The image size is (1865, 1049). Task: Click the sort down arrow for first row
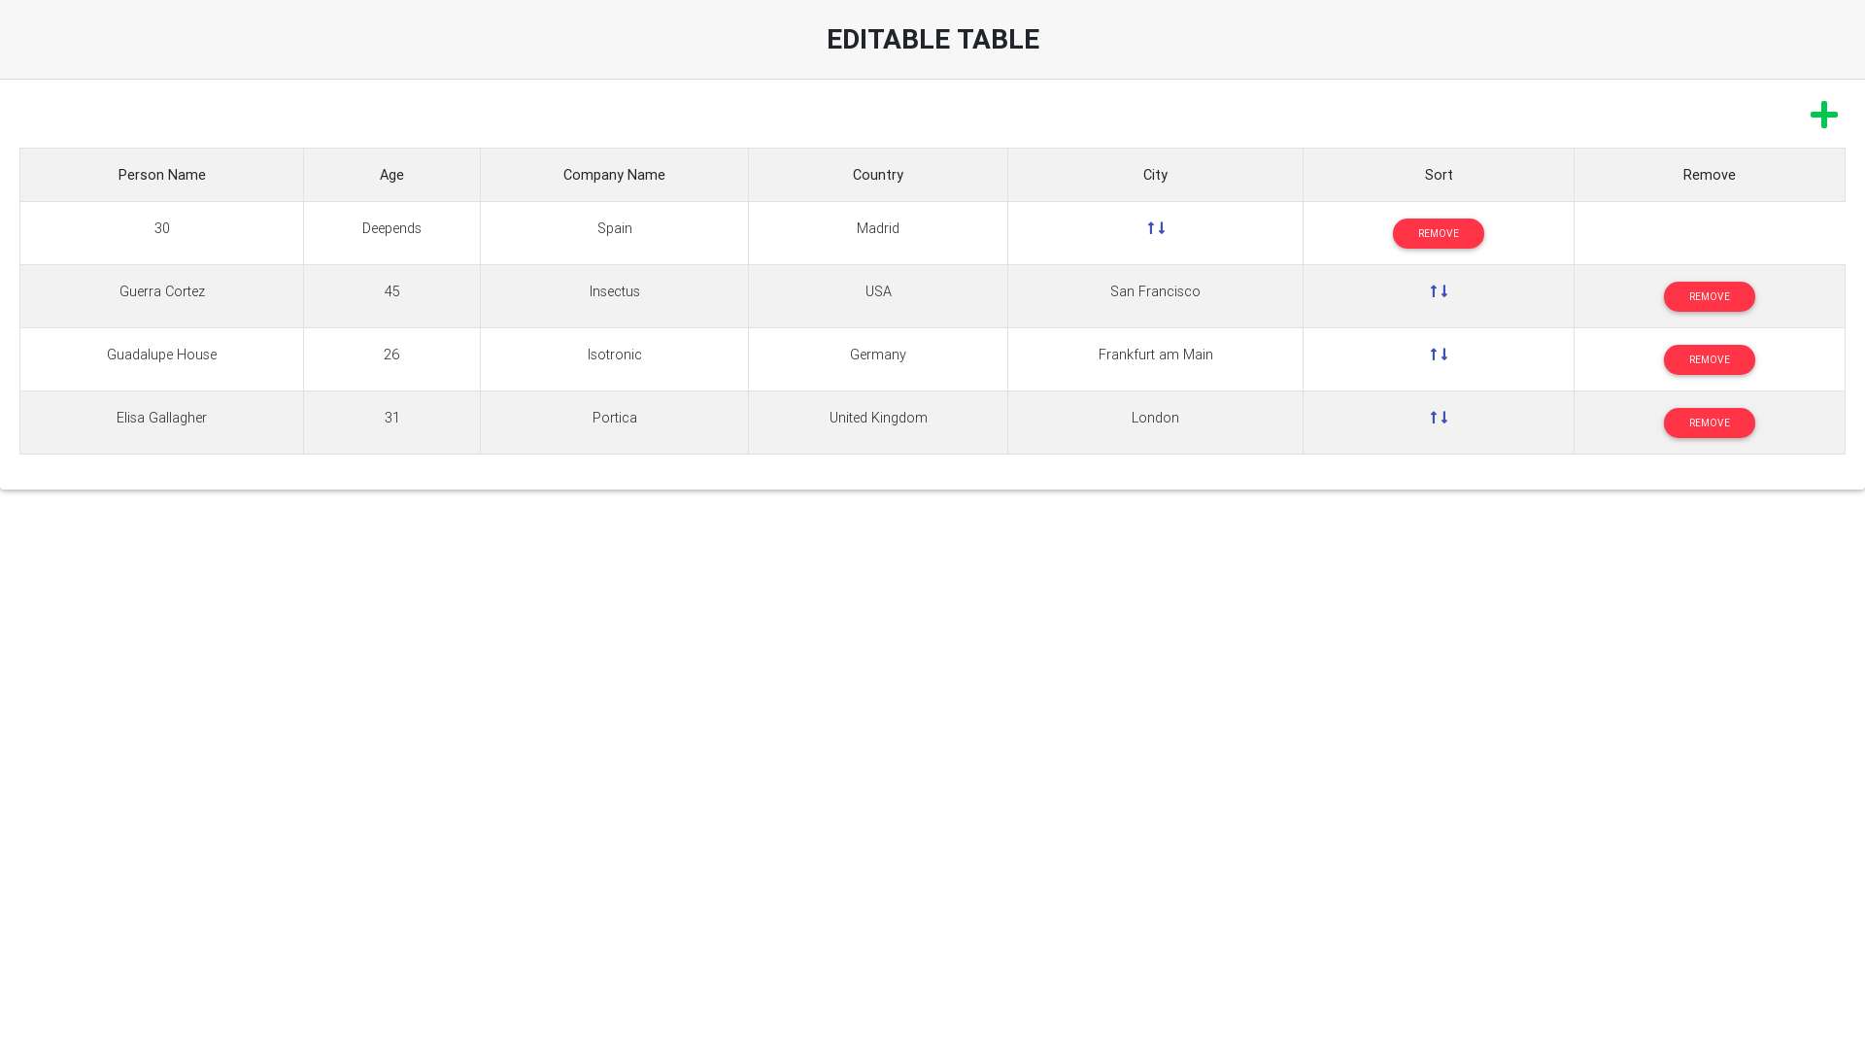1162,228
